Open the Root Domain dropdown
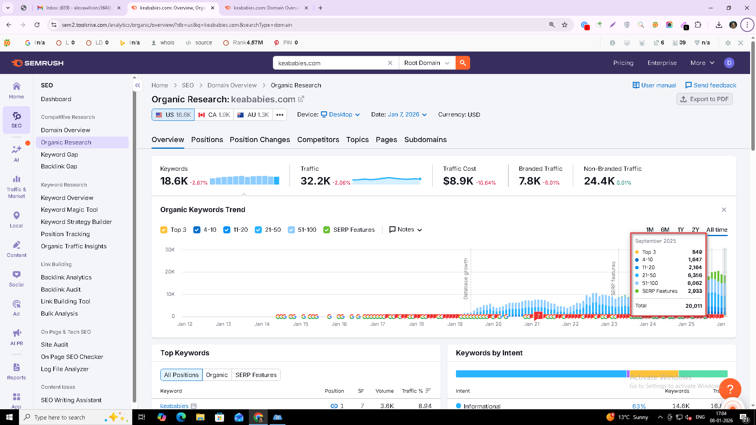This screenshot has height=425, width=756. click(x=427, y=63)
